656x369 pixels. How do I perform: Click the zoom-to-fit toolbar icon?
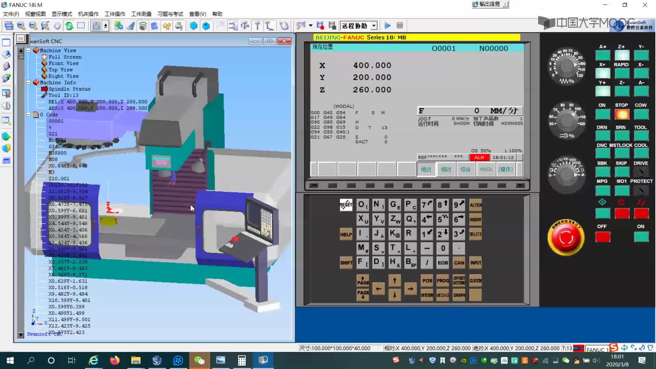(x=45, y=26)
